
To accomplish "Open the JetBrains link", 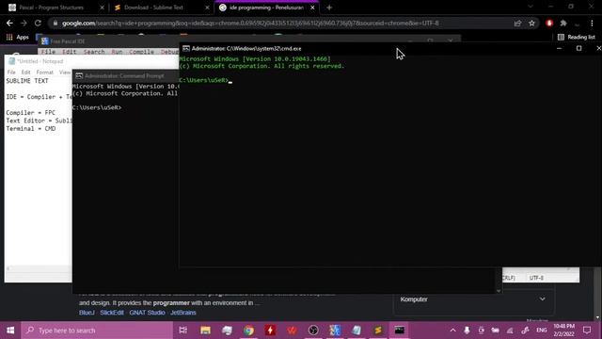I will 183,313.
